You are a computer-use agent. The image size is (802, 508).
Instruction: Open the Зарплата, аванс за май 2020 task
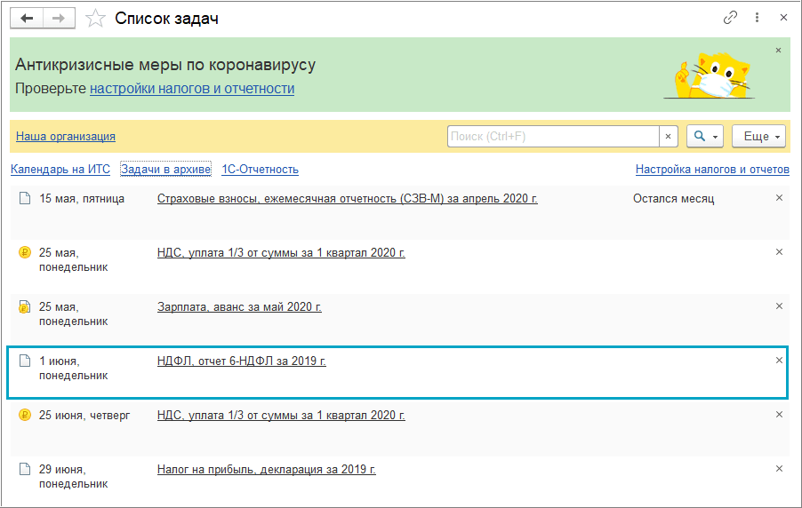click(239, 307)
